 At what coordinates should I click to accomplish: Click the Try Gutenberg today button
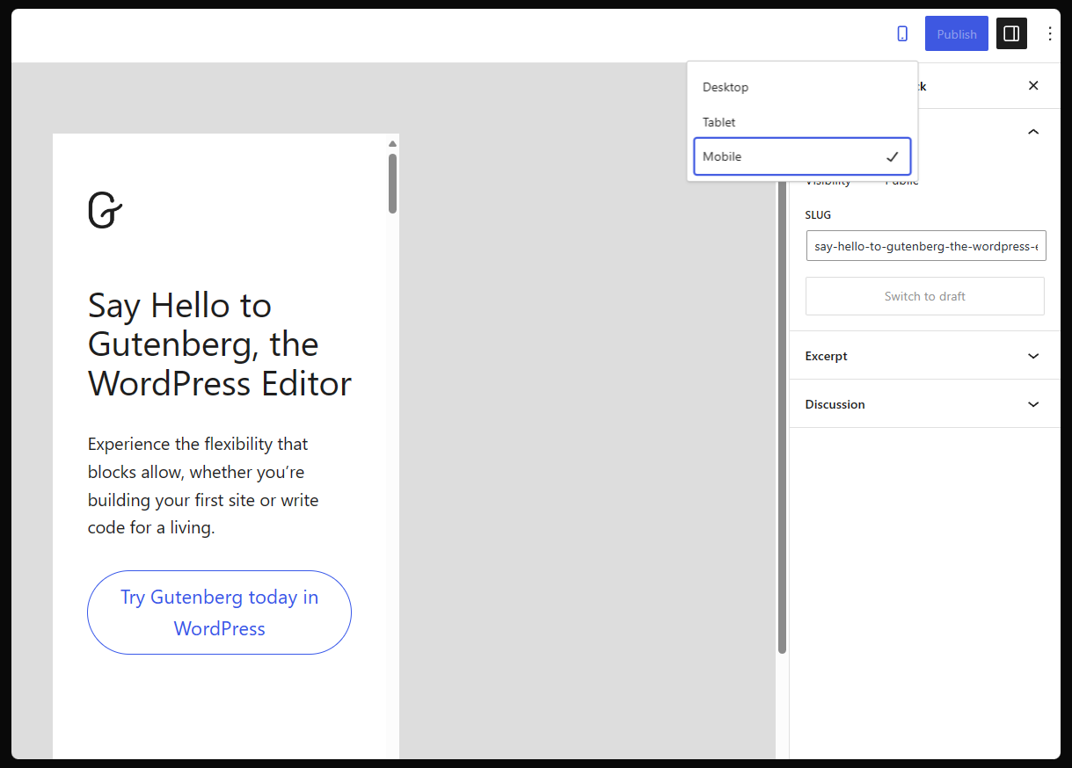tap(219, 612)
